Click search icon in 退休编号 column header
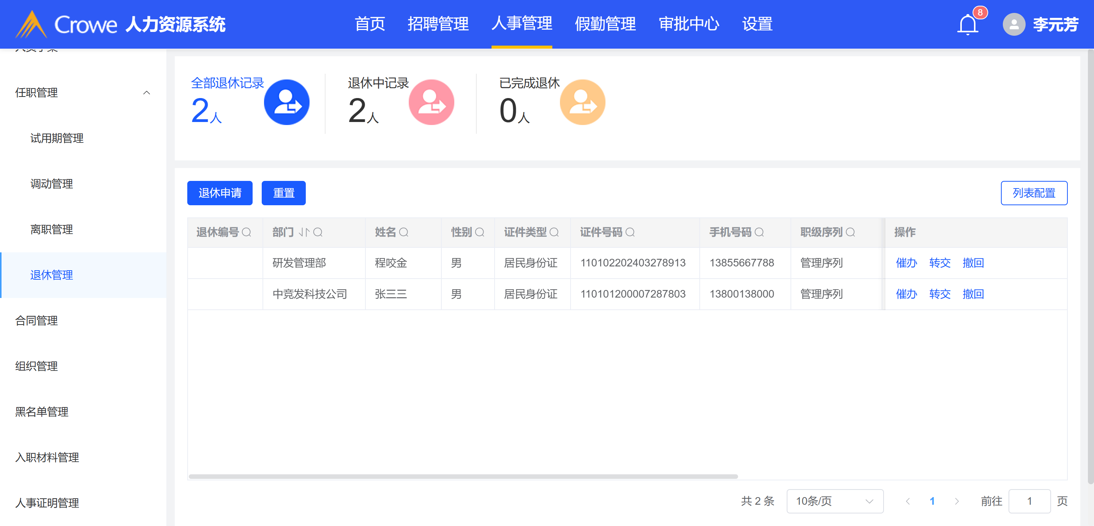The width and height of the screenshot is (1094, 526). pos(246,232)
